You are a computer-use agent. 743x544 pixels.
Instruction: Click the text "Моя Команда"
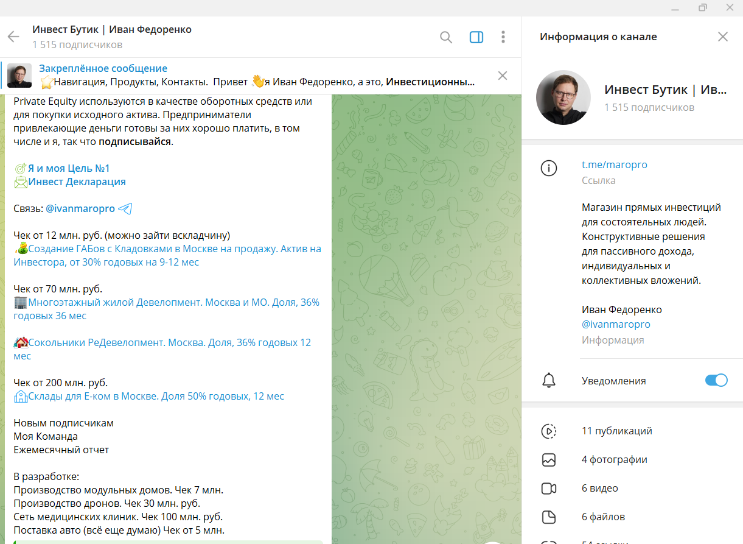[x=46, y=436]
